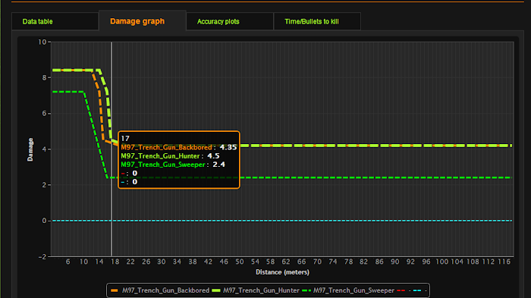
Task: Click the x-axis label 50
Action: click(x=240, y=262)
